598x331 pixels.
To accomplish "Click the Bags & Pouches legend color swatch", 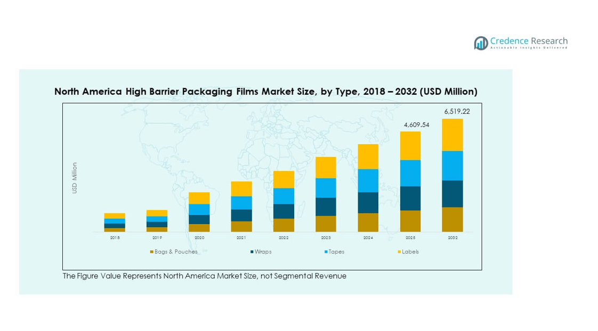I will click(152, 252).
